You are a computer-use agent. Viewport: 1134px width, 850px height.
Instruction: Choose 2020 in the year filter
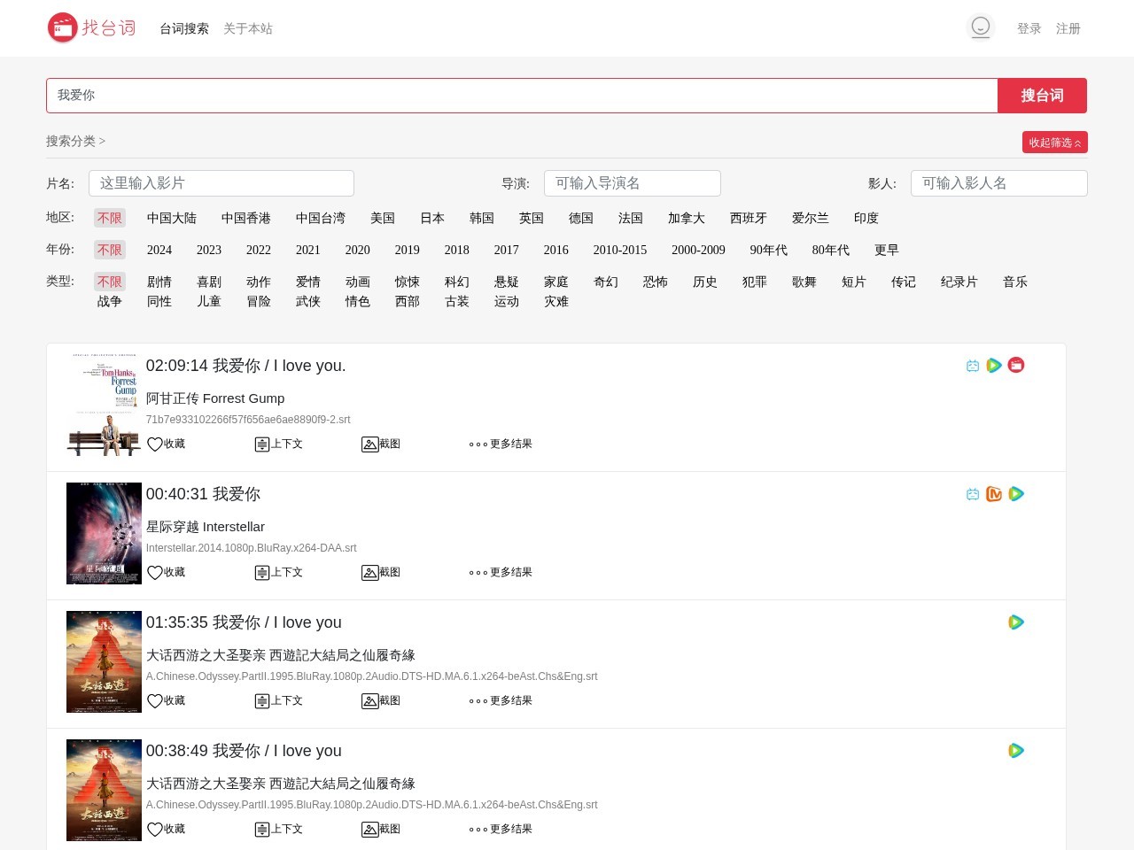357,251
